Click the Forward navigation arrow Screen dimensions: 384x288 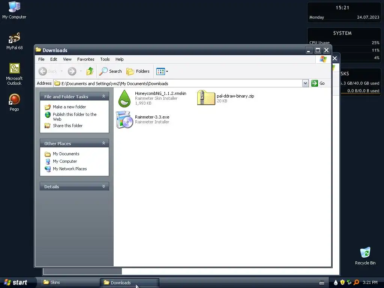tap(72, 71)
